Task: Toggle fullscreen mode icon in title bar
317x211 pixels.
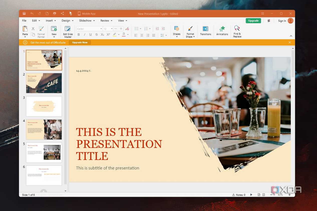Action: click(x=263, y=13)
